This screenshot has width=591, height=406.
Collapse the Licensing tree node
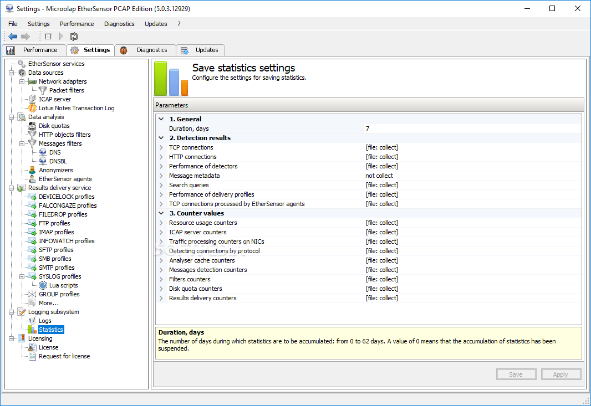coord(11,338)
